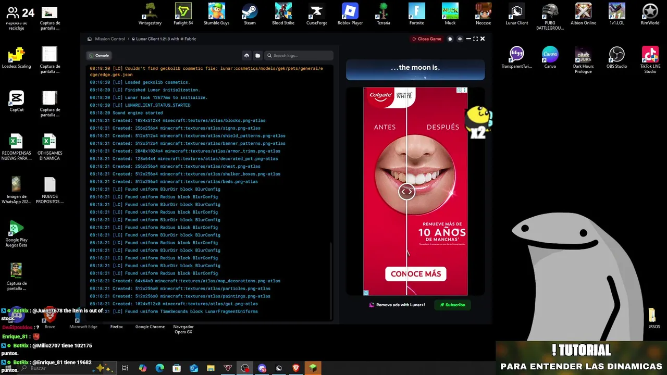
Task: Select the armor_trims.png-atlas log line
Action: click(x=185, y=151)
